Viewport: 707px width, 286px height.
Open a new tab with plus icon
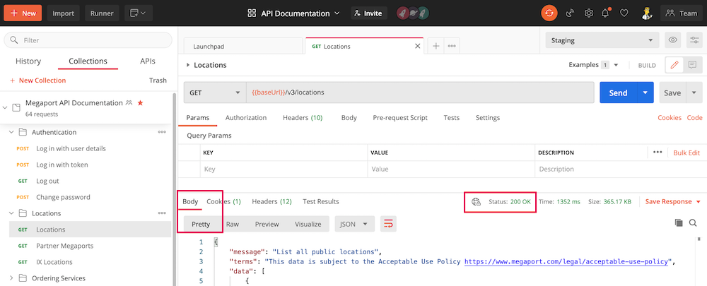[436, 46]
